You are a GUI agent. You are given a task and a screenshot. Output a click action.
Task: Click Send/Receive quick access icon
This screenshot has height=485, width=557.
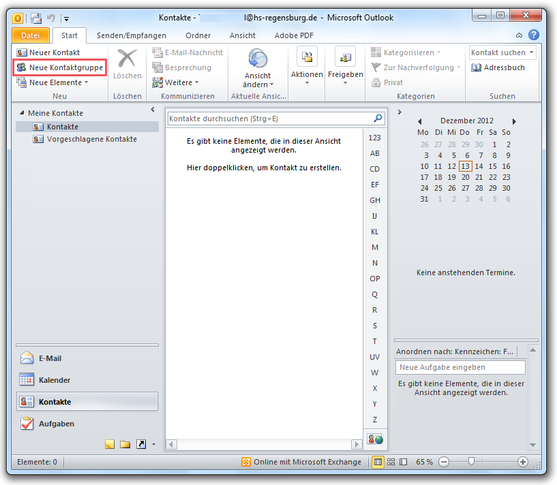(36, 18)
